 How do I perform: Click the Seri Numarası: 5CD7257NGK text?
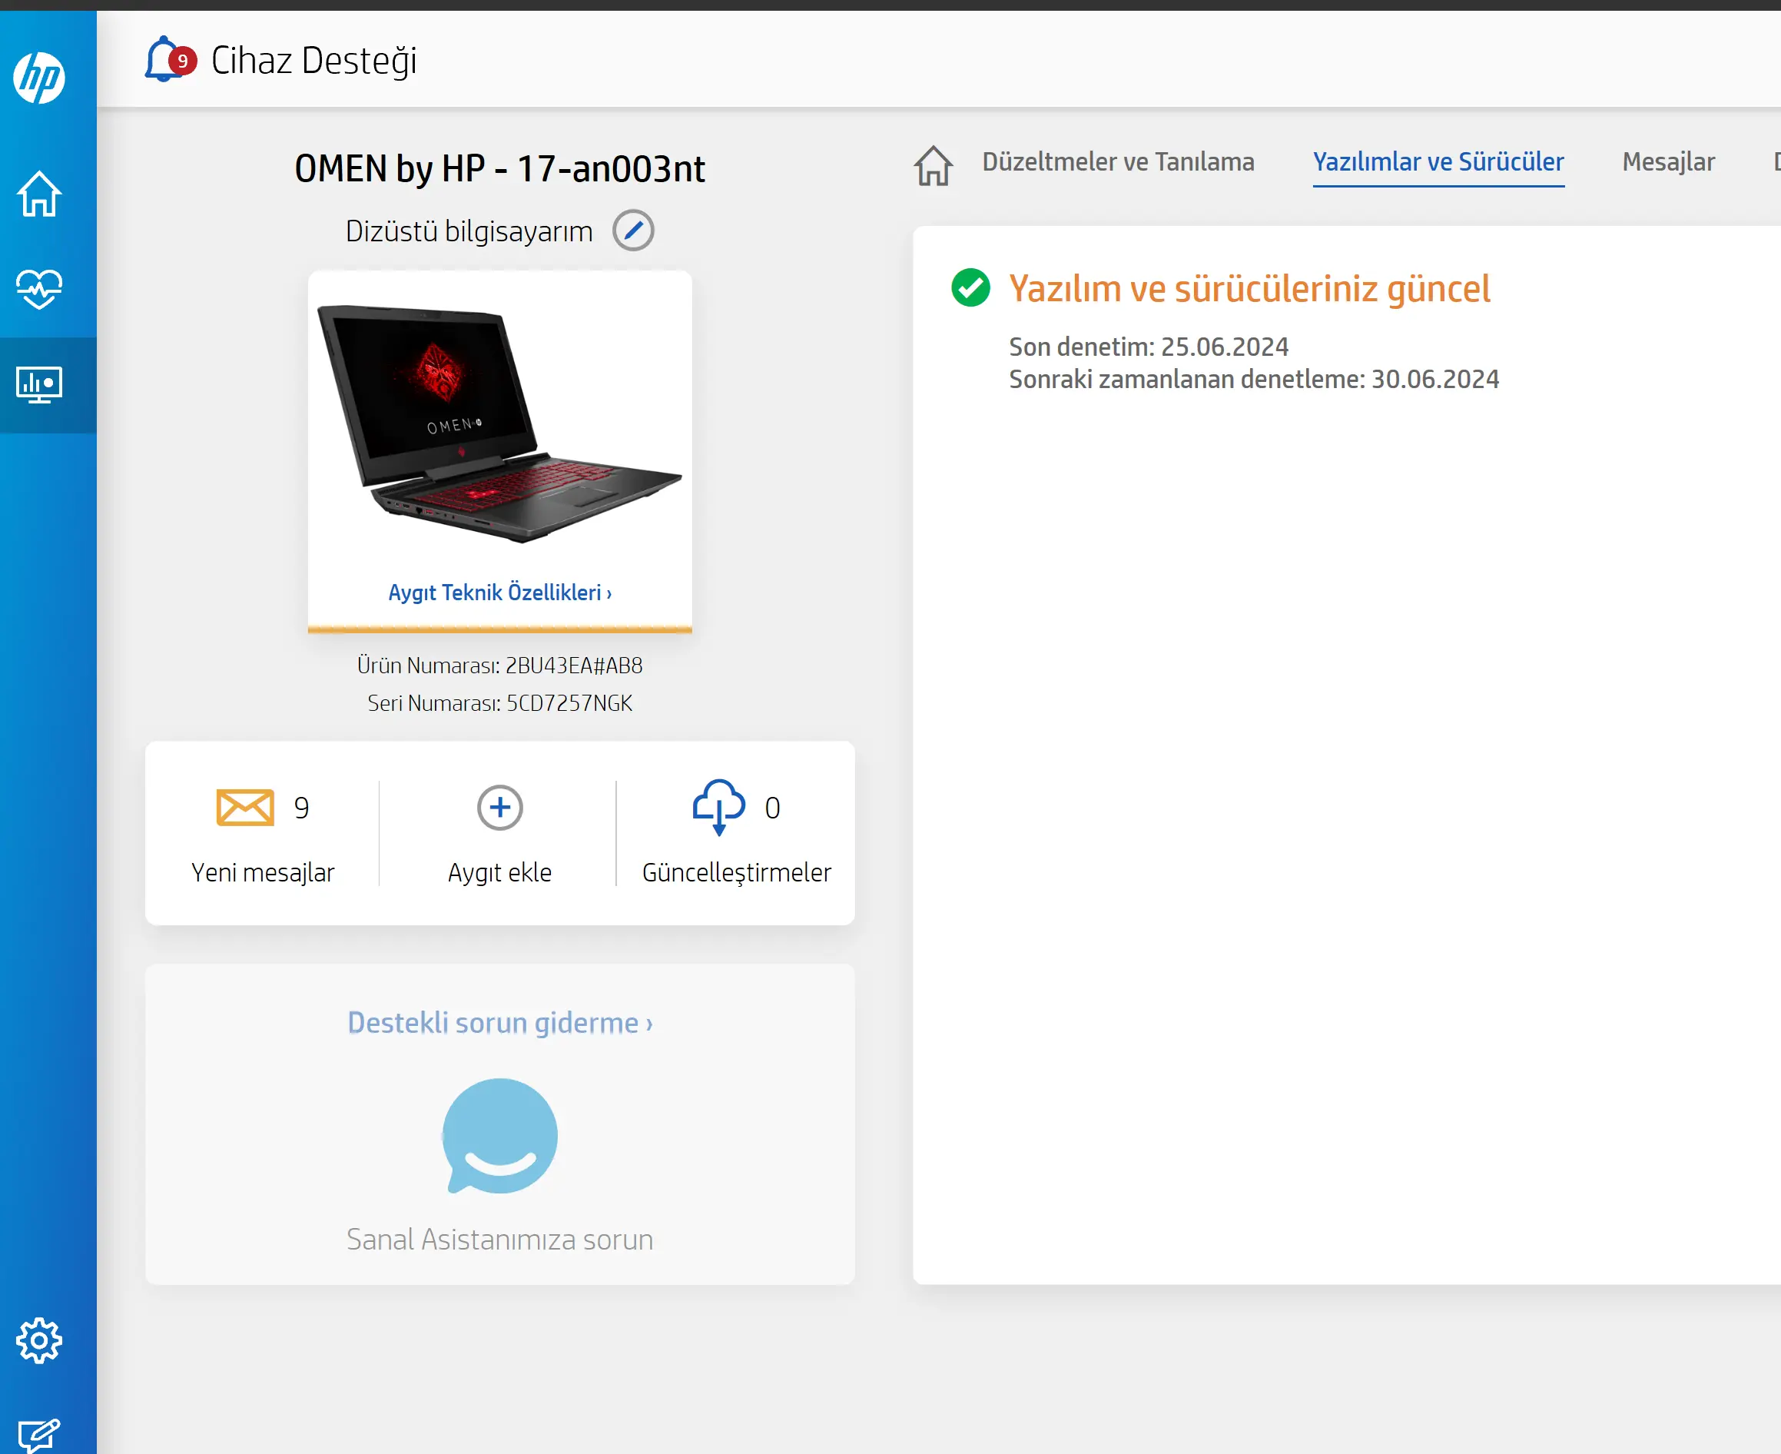pyautogui.click(x=500, y=703)
